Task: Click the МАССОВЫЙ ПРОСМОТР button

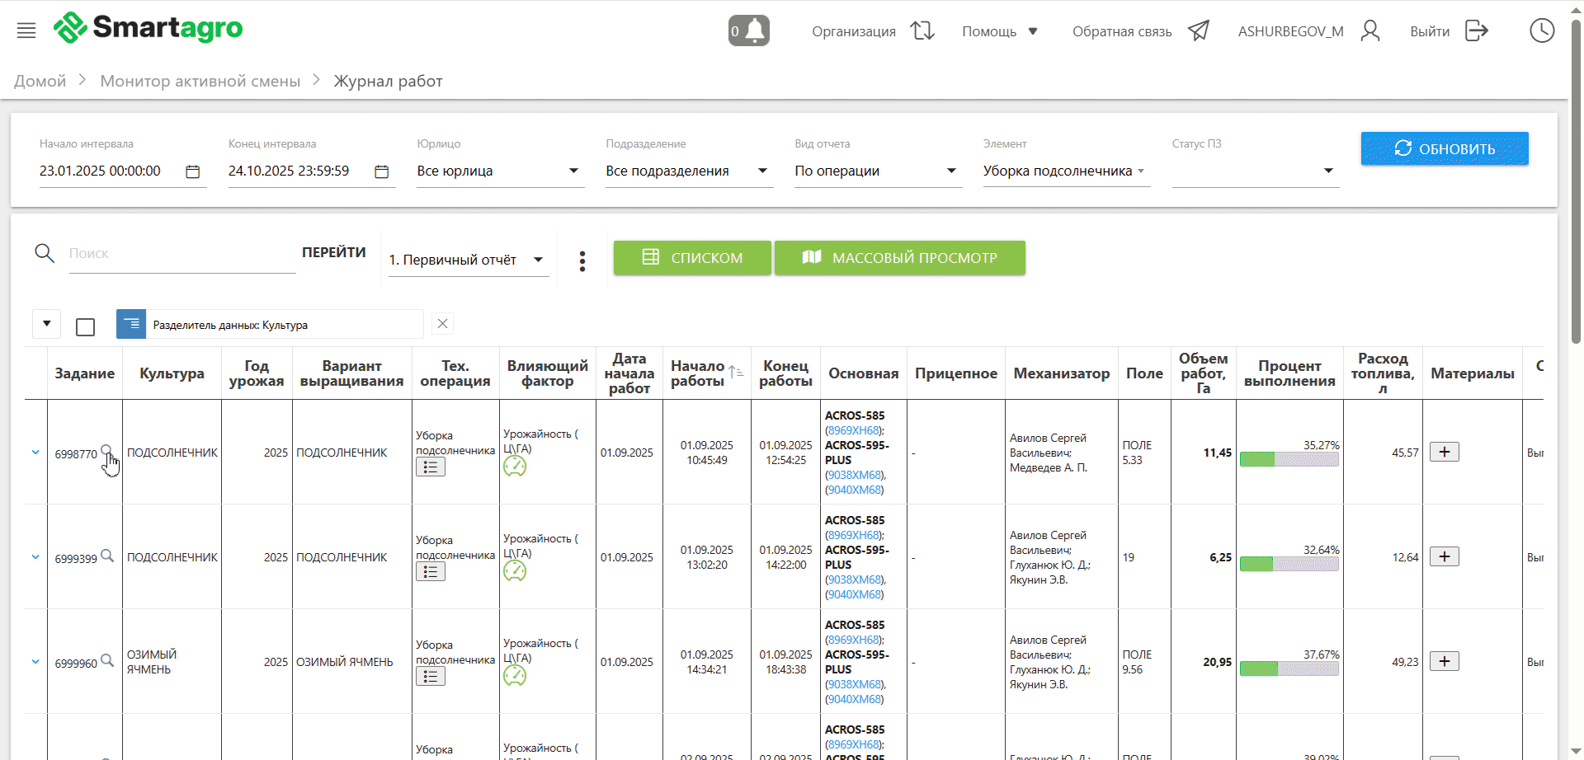Action: pyautogui.click(x=899, y=258)
